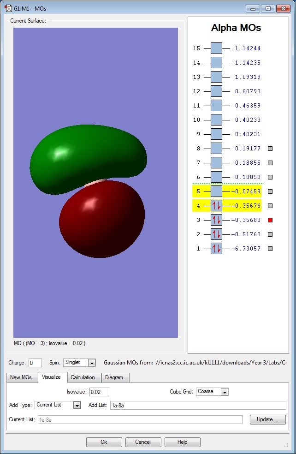The height and width of the screenshot is (454, 296).
Task: Click the MO = 3 isovalue caption text
Action: pyautogui.click(x=49, y=343)
